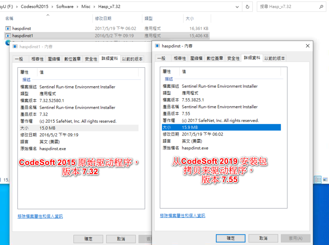329x245 pixels.
Task: Open the 移除檔案屬性和個人資訊 link in left dialog
Action: [x=40, y=216]
